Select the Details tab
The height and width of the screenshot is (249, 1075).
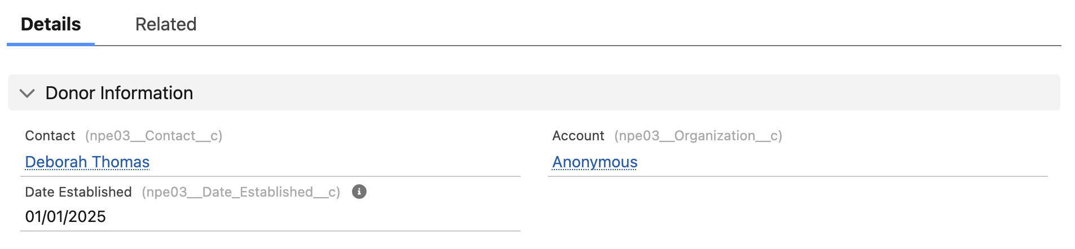[51, 24]
